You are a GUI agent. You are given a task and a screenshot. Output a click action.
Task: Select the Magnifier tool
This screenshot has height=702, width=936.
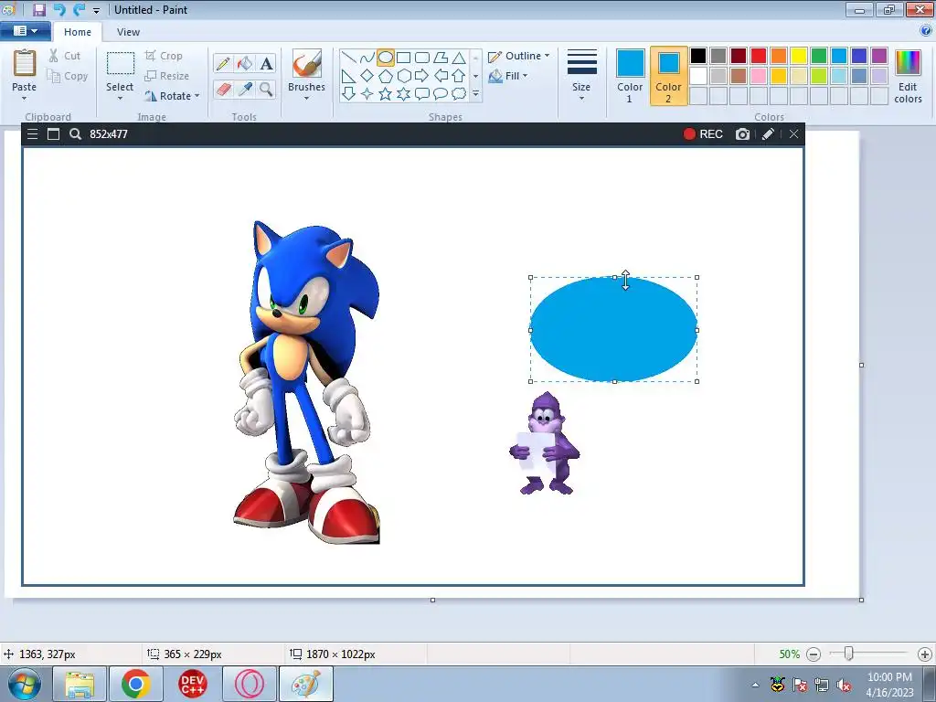coord(266,89)
